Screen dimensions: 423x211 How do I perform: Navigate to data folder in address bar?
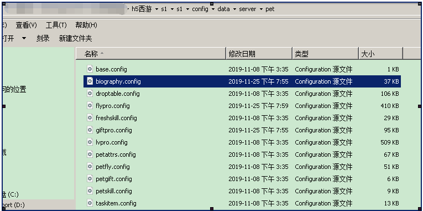[223, 9]
